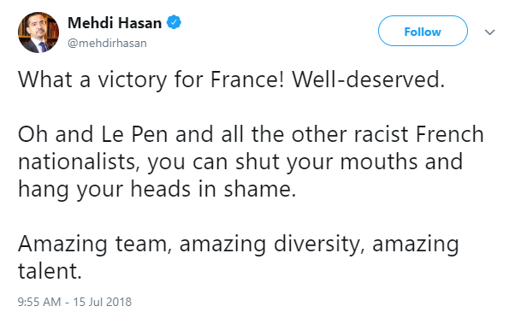Screen dimensions: 509x318
Task: Click the 15 Jul 2018 date
Action: (x=103, y=302)
